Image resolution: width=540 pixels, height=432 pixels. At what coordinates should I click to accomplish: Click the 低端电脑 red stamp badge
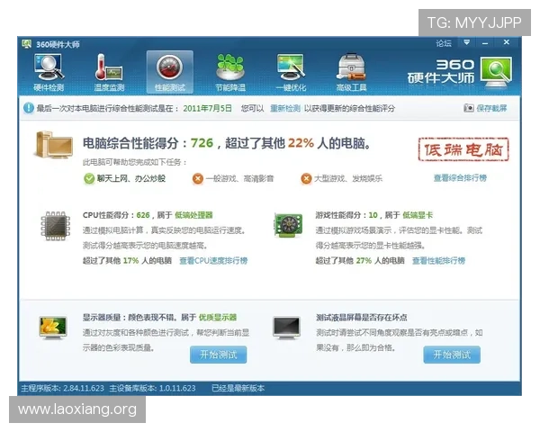point(463,149)
